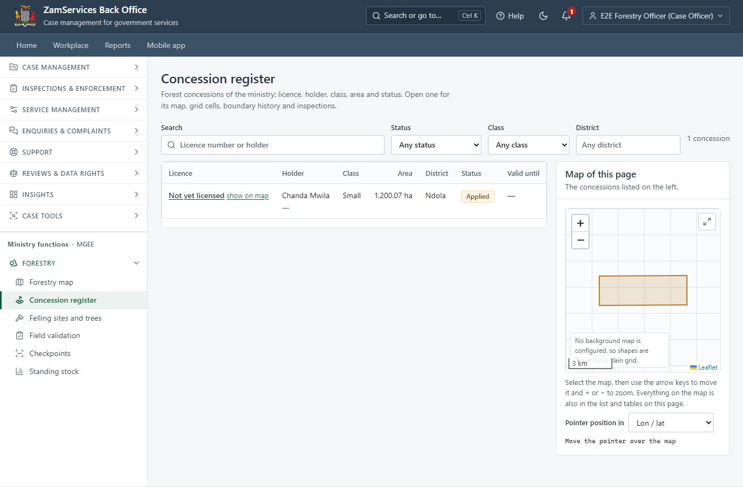Collapse the Forestry group

pos(73,263)
